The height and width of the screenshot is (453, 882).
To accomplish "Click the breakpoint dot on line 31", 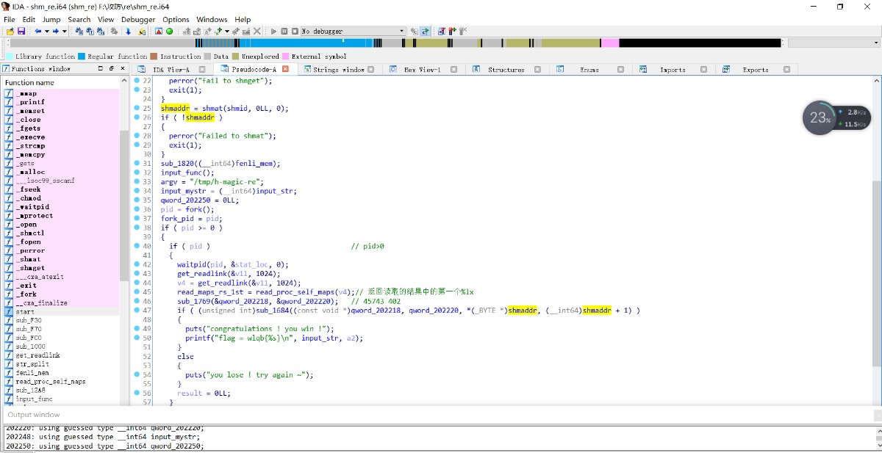I will tap(137, 163).
